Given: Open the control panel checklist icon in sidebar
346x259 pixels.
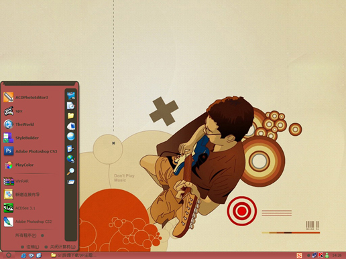Looking at the screenshot, I should click(x=71, y=149).
